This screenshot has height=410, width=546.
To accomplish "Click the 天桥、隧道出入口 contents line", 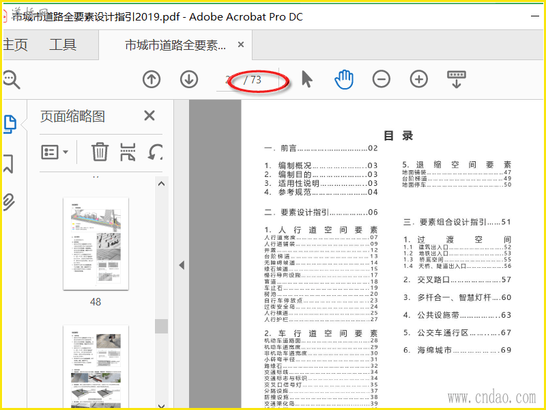I will click(x=457, y=266).
